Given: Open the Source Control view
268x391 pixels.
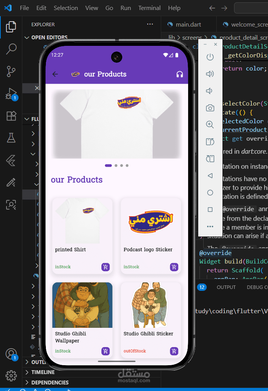Looking at the screenshot, I should [x=11, y=71].
